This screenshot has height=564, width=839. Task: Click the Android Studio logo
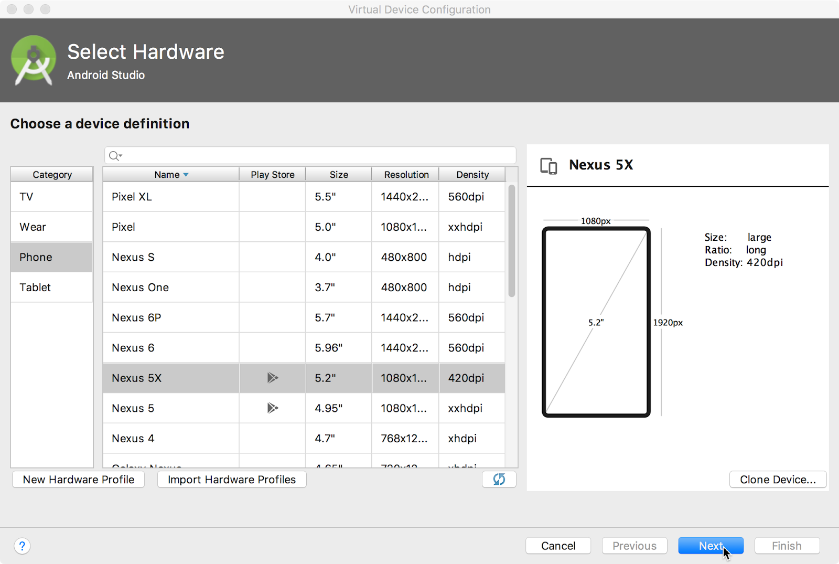coord(34,60)
